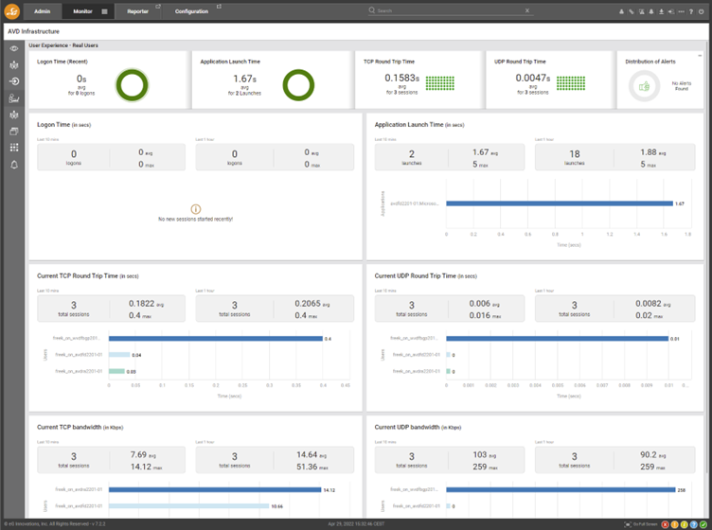Click the TCP Round Trip Time dot grid

[x=440, y=83]
